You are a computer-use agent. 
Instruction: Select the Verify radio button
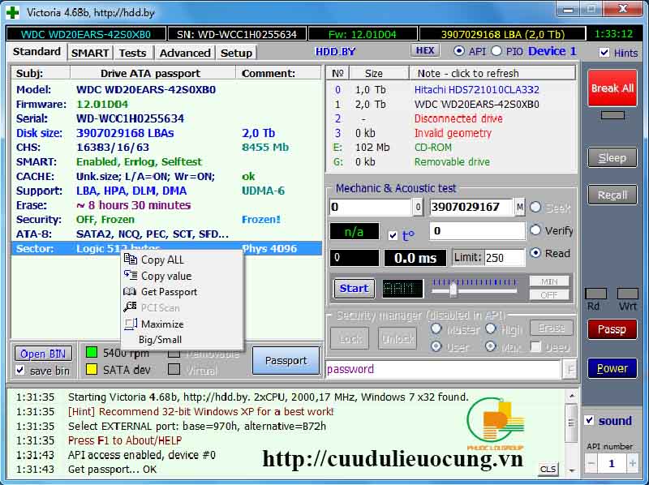[535, 230]
